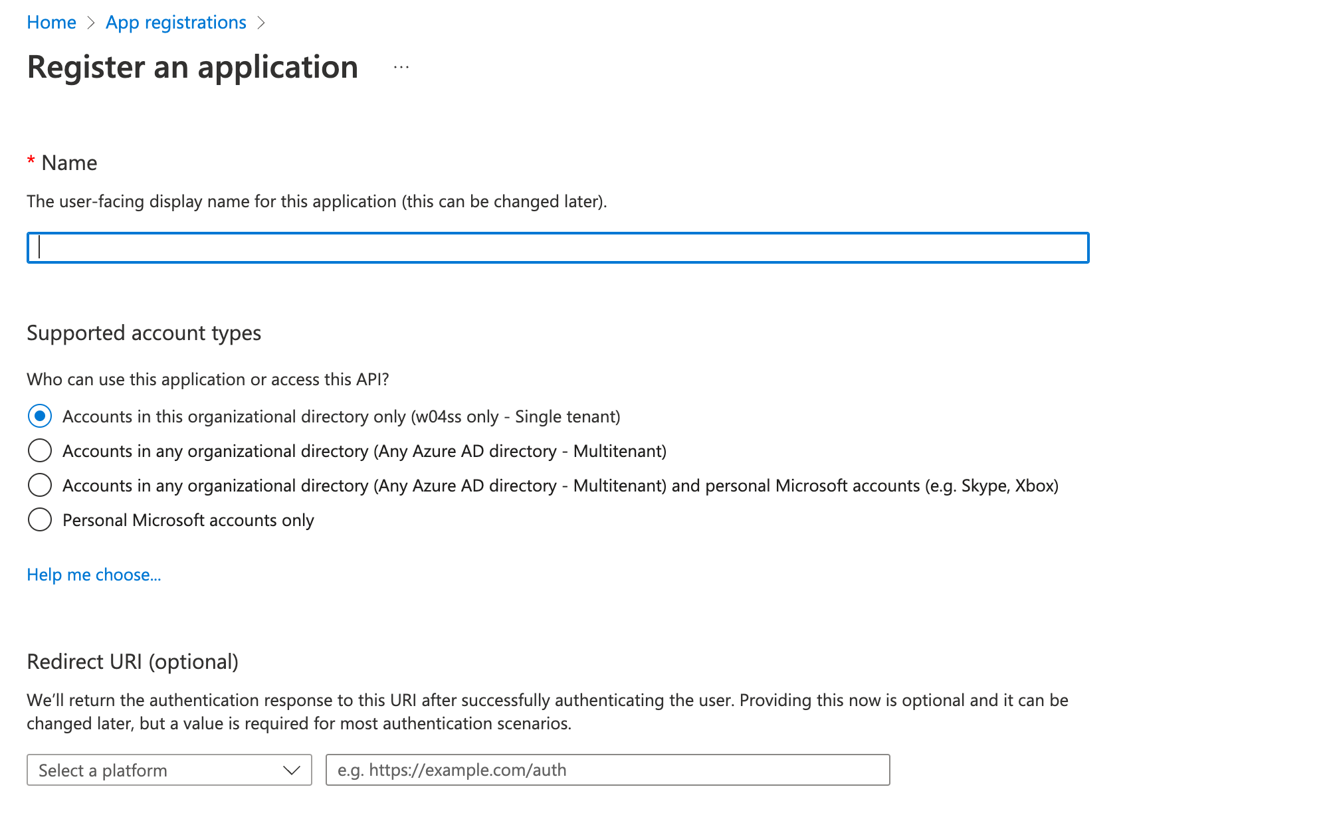1333x813 pixels.
Task: Open the ellipsis more options menu
Action: pyautogui.click(x=401, y=67)
